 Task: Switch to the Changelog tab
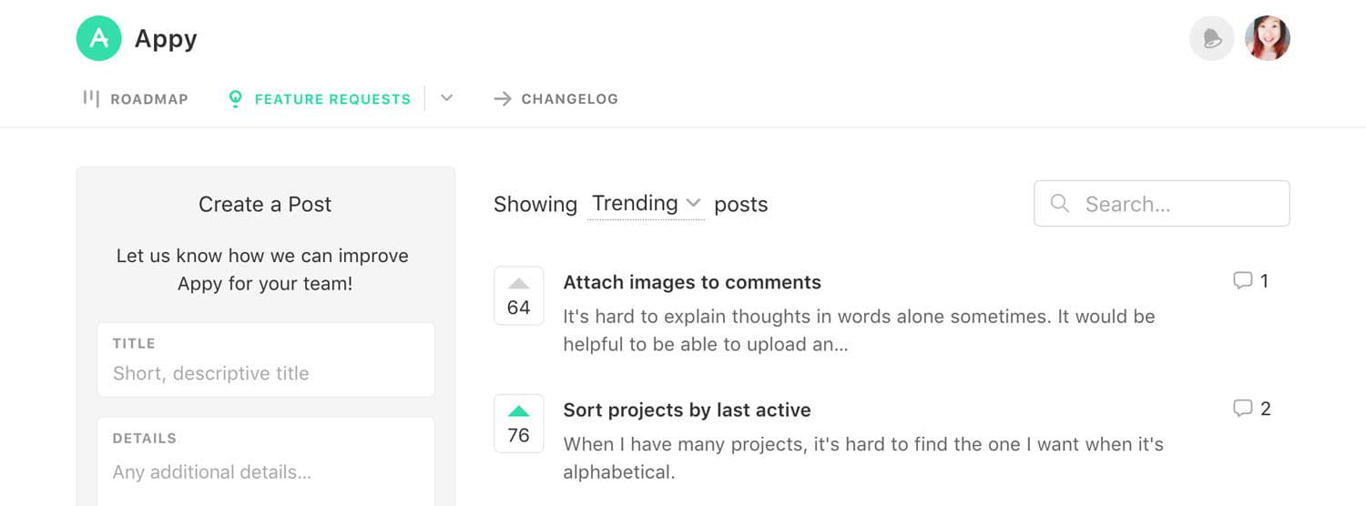569,99
